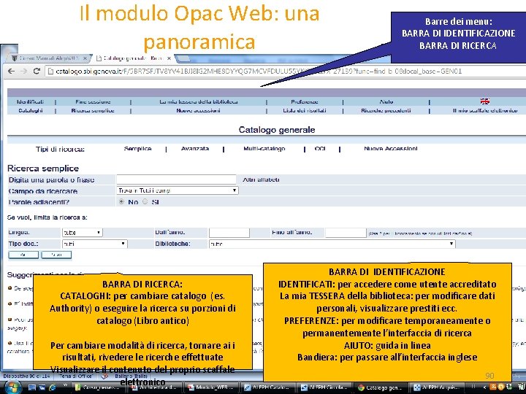The width and height of the screenshot is (526, 394).
Task: Open Preferenze in the identification bar
Action: click(305, 101)
